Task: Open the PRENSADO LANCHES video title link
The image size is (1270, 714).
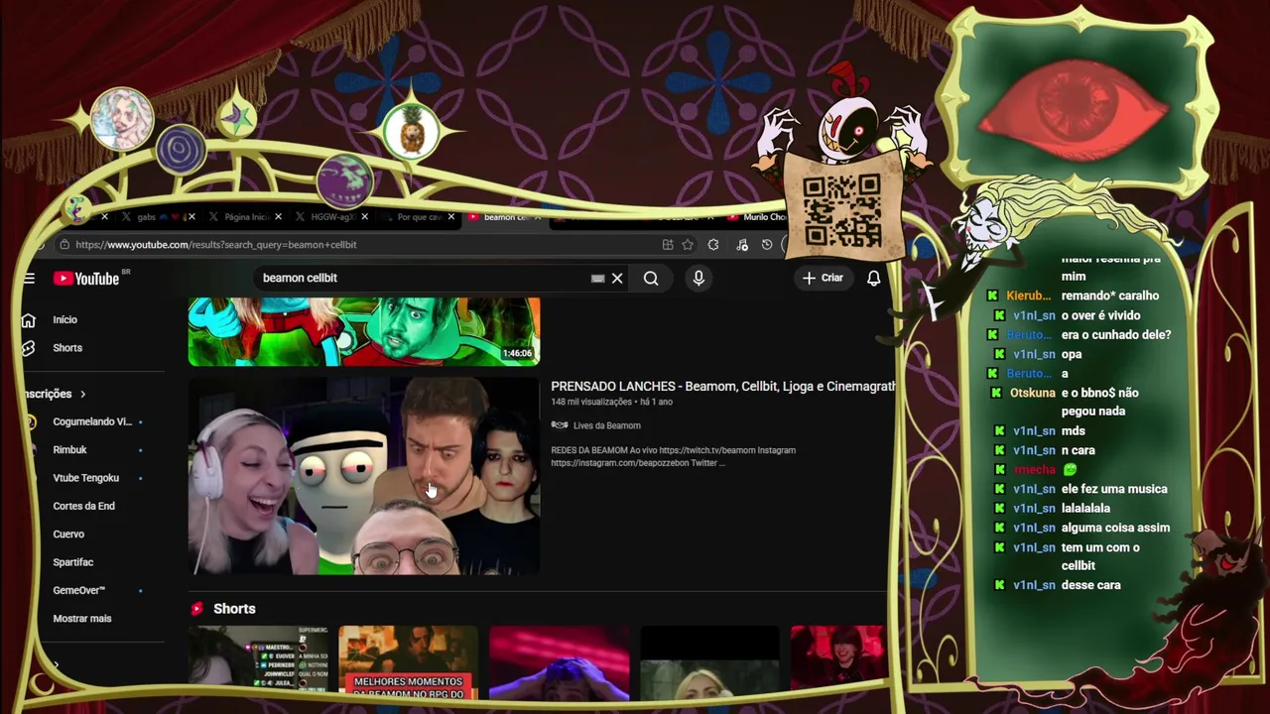Action: (723, 386)
